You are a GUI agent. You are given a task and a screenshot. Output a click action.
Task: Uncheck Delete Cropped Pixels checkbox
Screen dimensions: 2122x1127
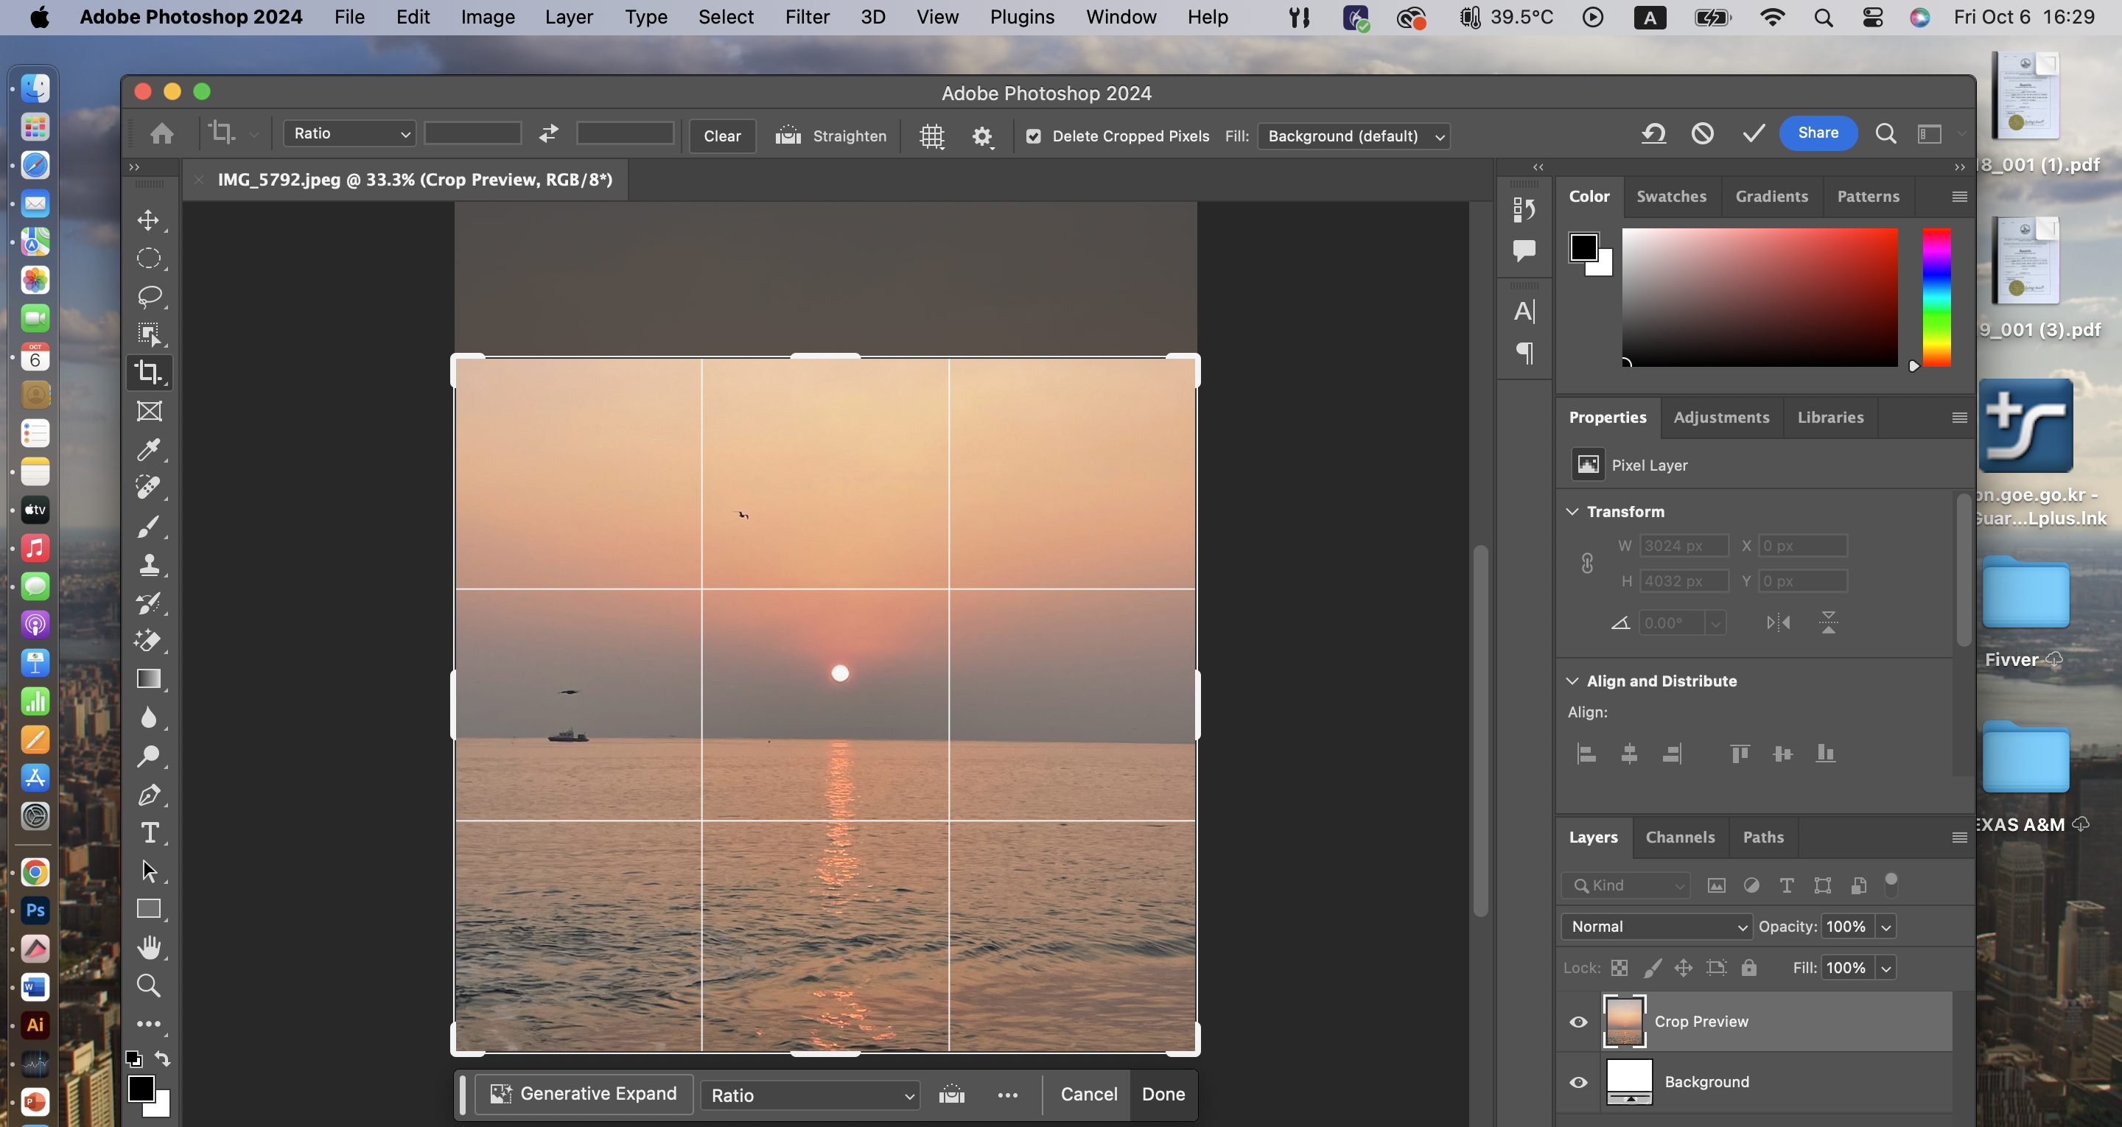coord(1034,136)
